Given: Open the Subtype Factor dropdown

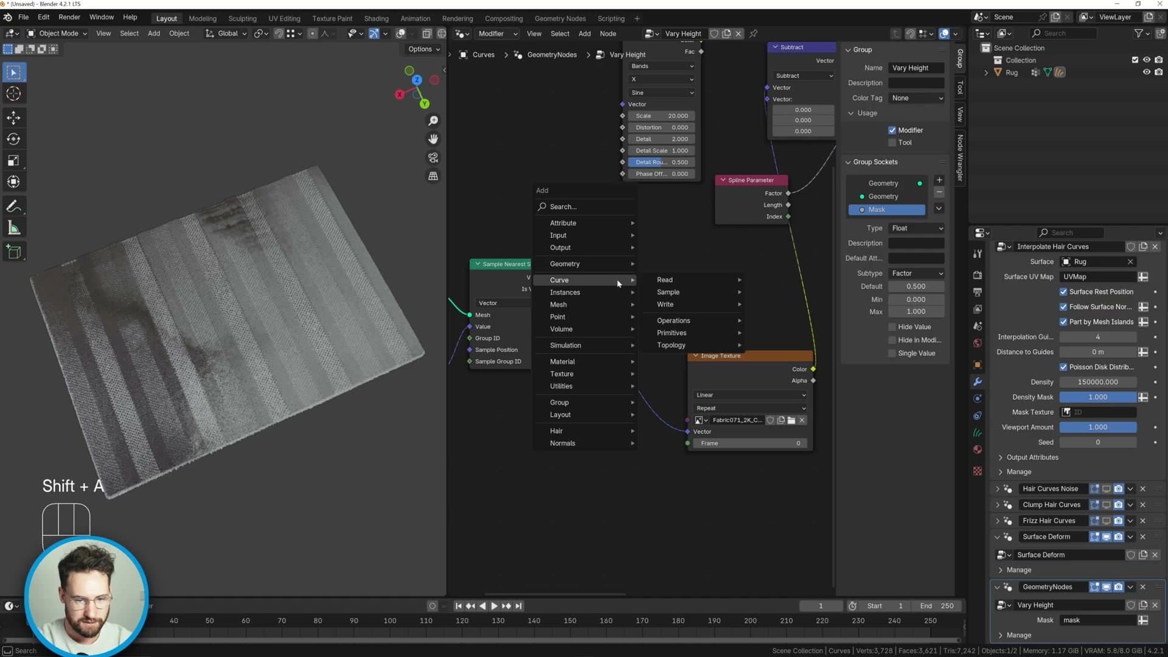Looking at the screenshot, I should (916, 274).
